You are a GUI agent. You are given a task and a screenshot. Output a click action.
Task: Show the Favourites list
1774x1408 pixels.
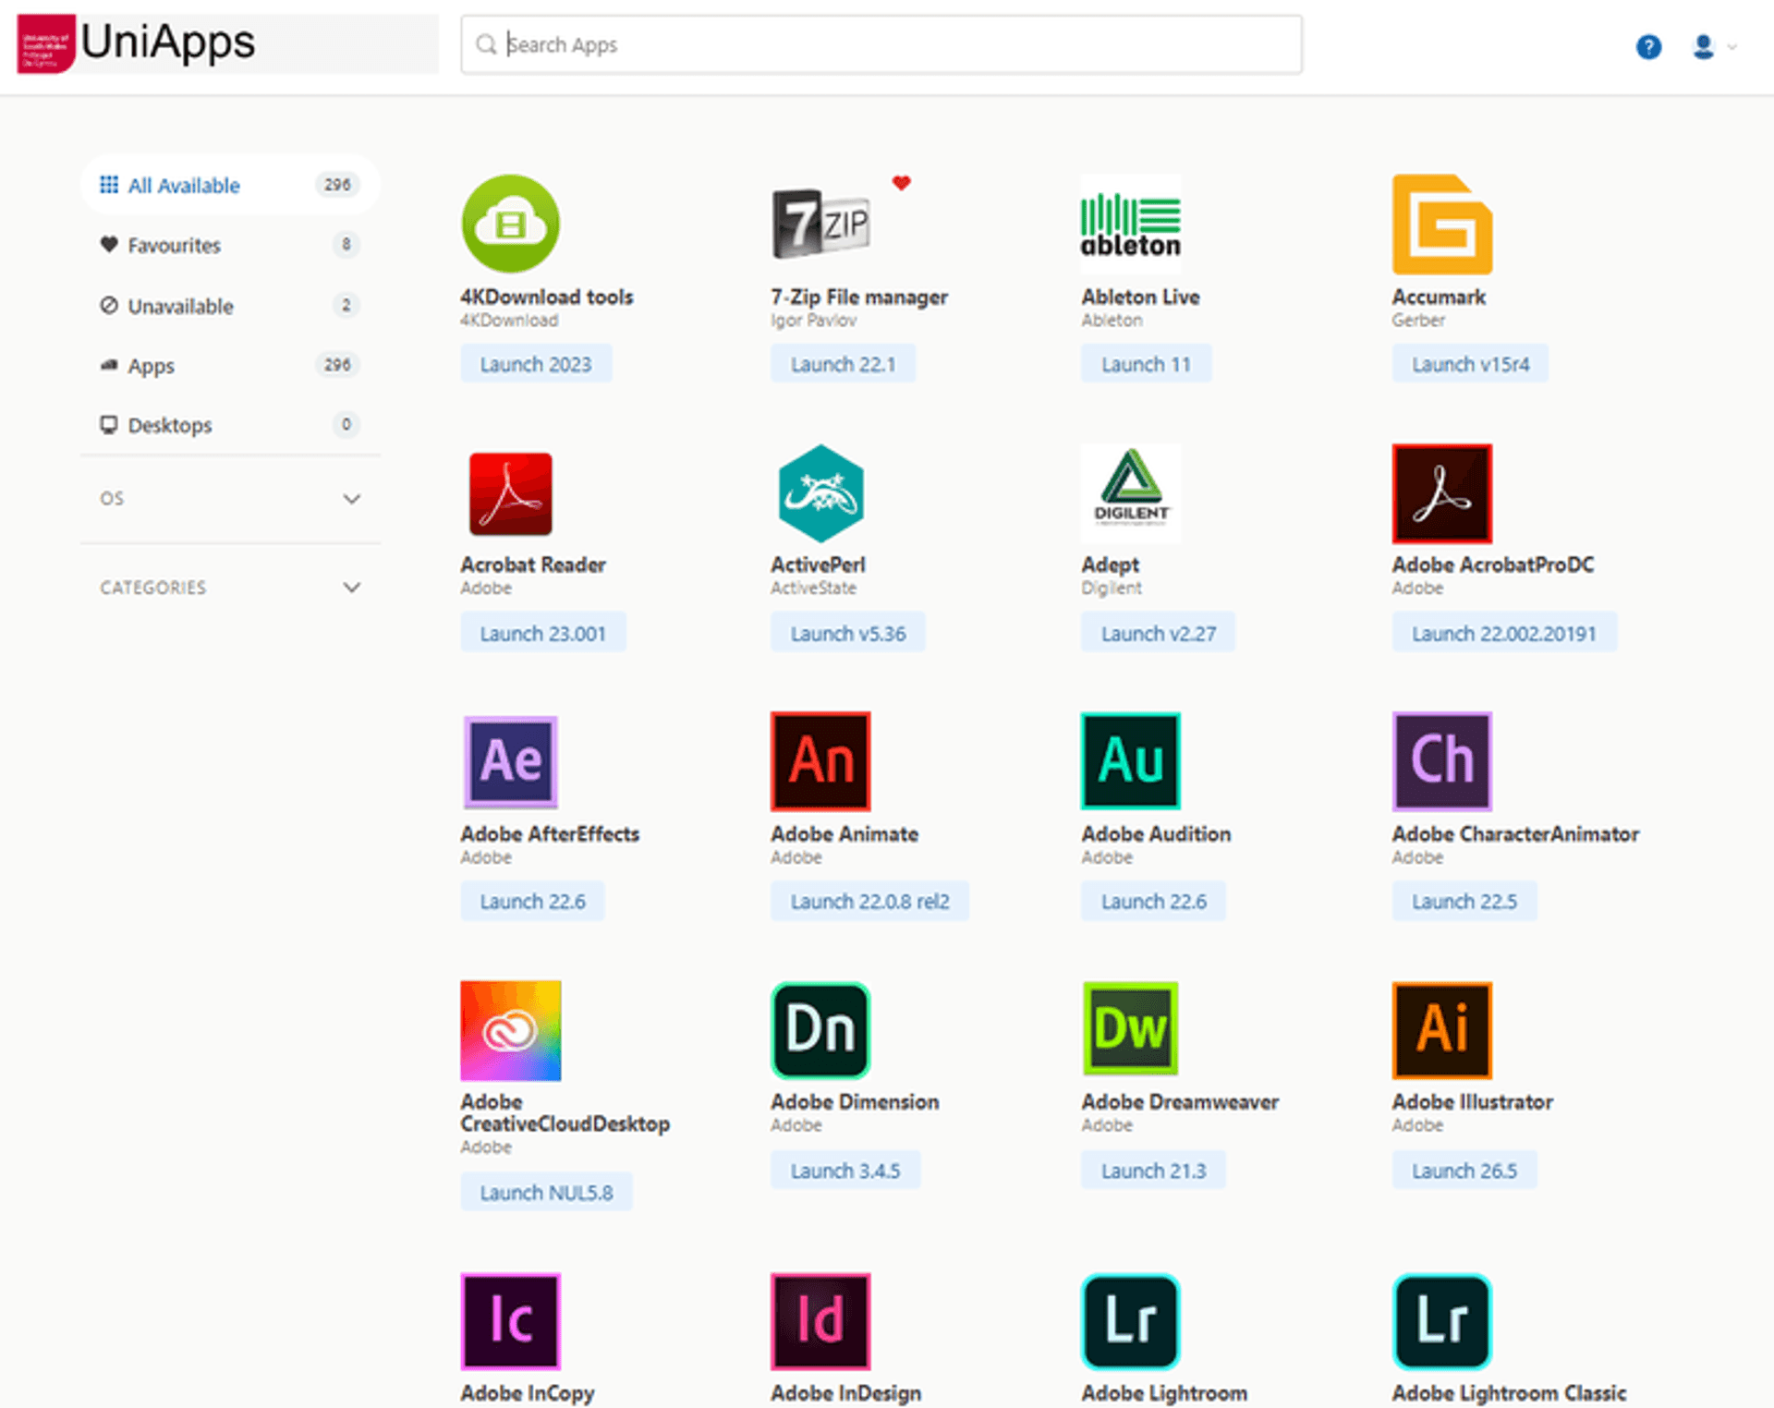click(229, 245)
